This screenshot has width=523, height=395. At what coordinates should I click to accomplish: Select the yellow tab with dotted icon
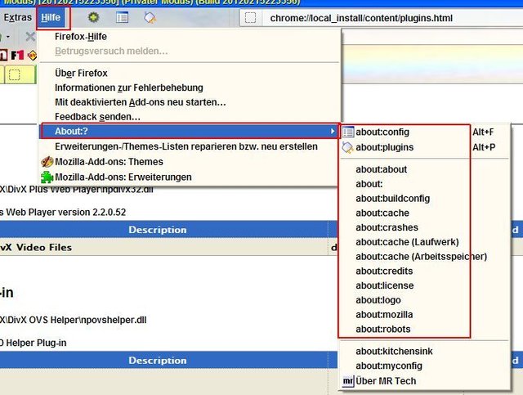tap(20, 74)
